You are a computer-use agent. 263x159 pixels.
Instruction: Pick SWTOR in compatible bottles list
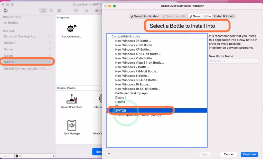(x=157, y=111)
